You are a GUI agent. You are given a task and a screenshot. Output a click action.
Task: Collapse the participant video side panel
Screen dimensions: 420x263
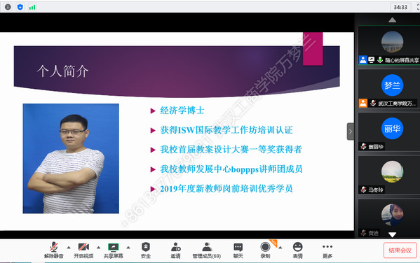coord(351,131)
